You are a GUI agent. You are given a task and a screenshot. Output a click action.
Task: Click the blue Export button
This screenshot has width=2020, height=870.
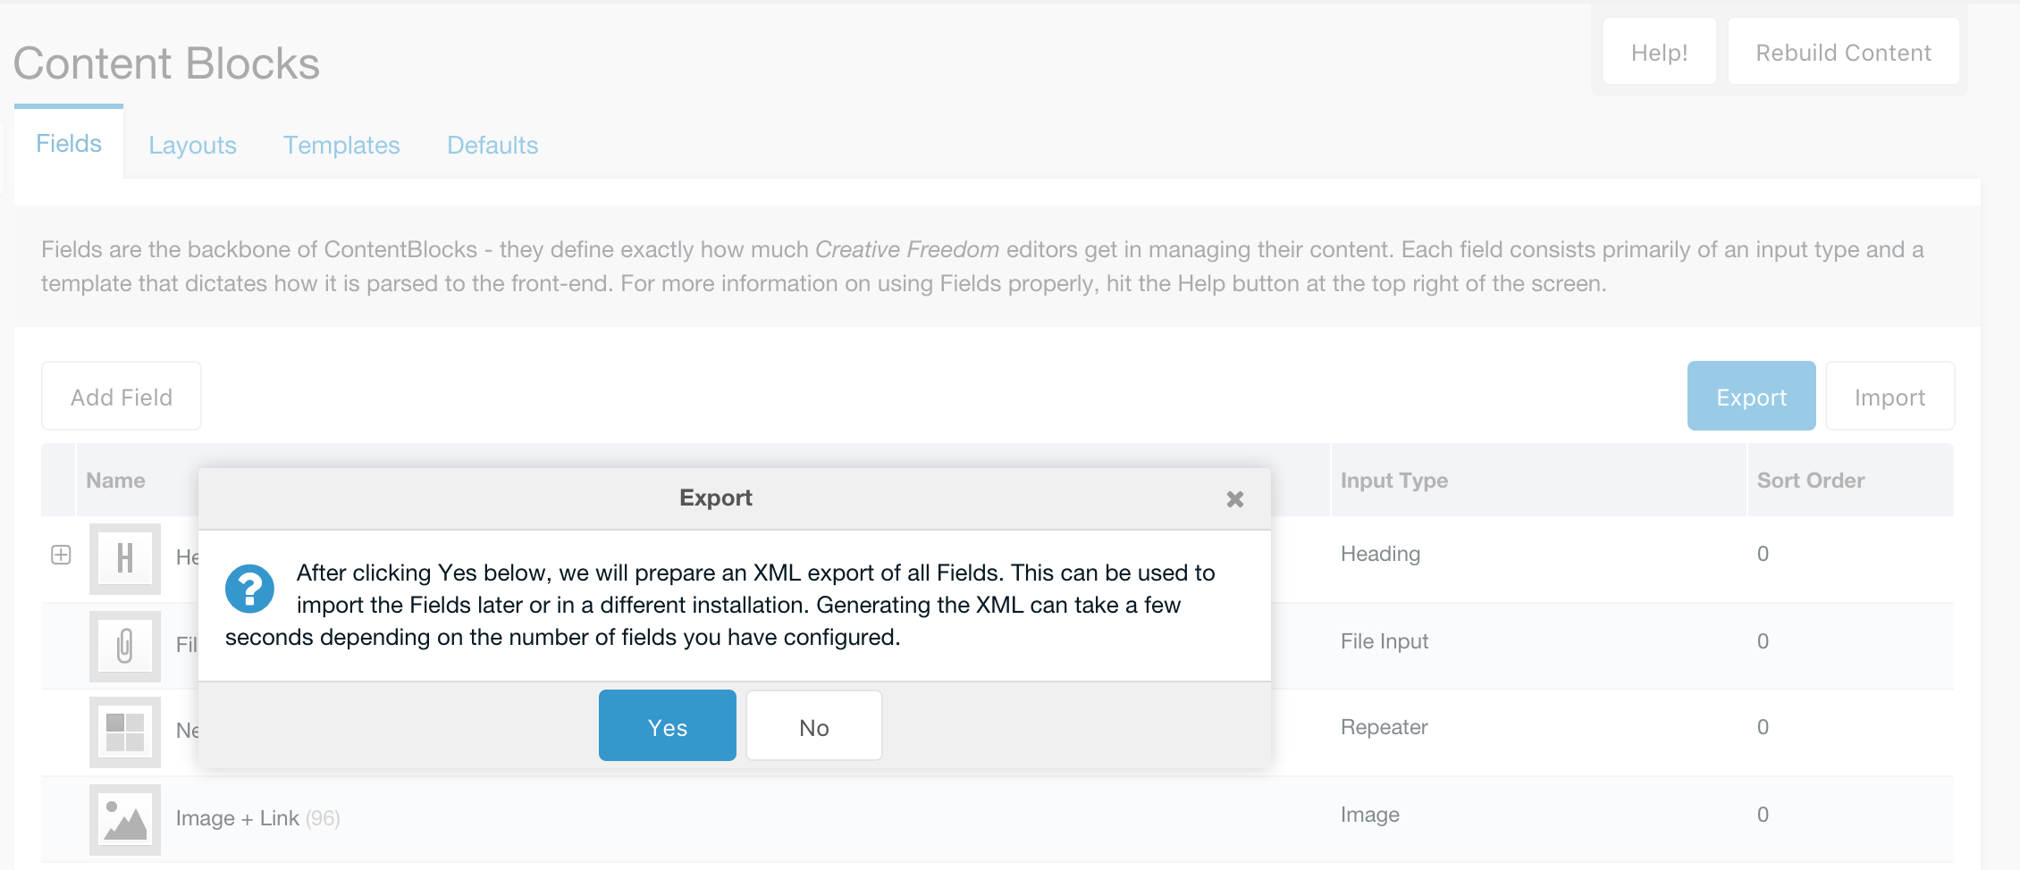[1752, 396]
